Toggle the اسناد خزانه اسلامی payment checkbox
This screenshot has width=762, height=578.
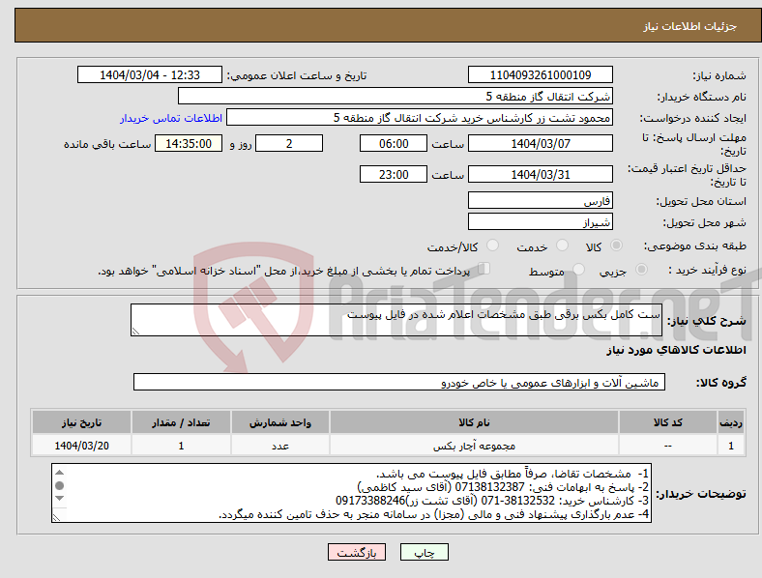[484, 268]
